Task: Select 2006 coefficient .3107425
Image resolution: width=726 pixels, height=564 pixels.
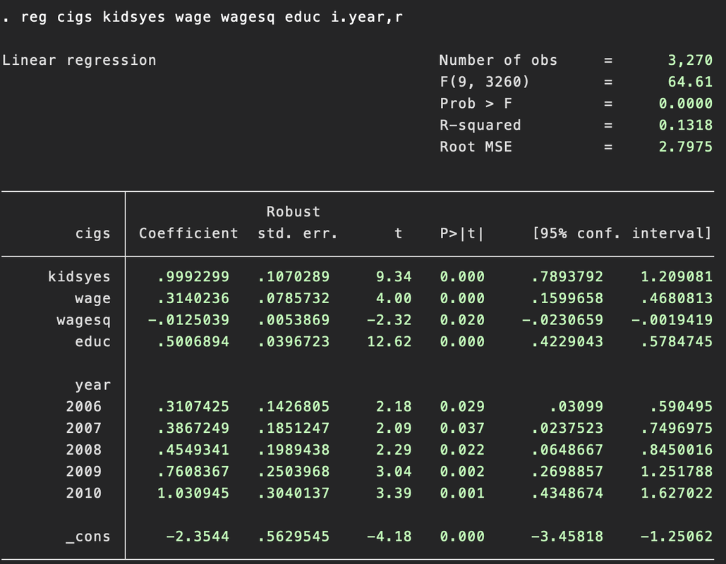Action: [x=193, y=407]
